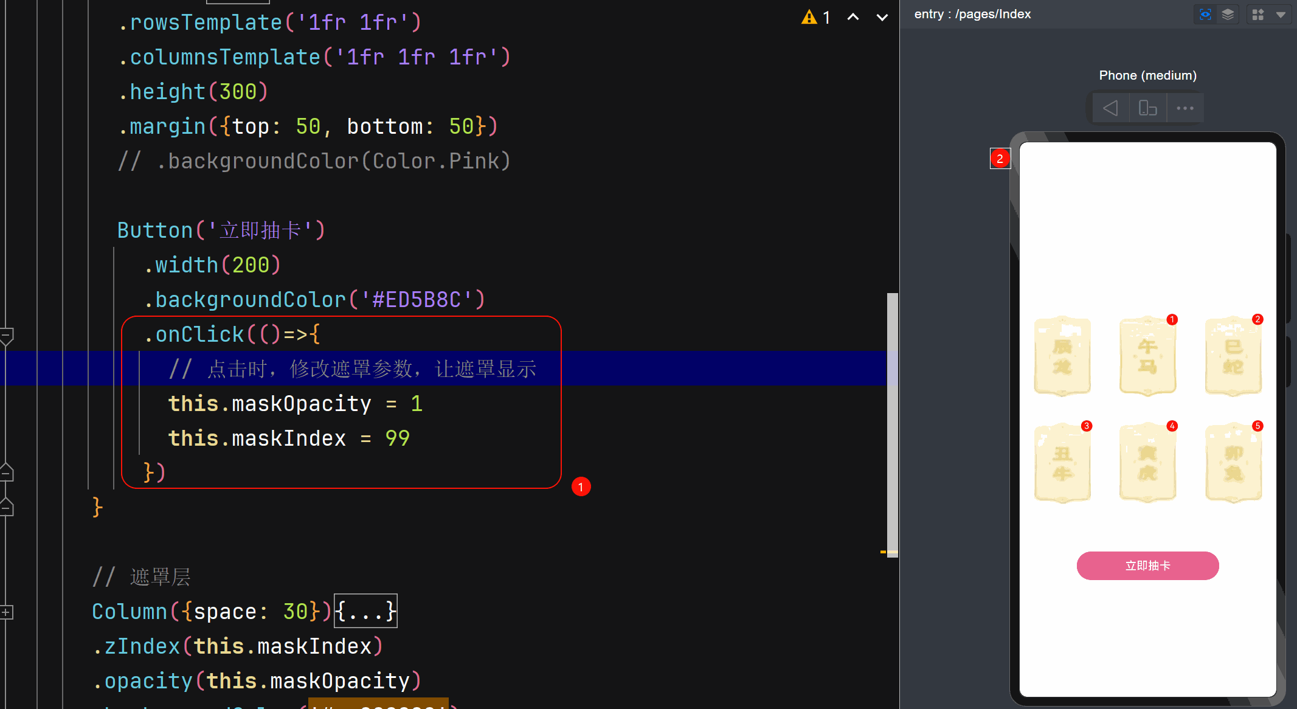Open the dropdown arrow beside grid icon
This screenshot has width=1297, height=709.
coord(1281,15)
